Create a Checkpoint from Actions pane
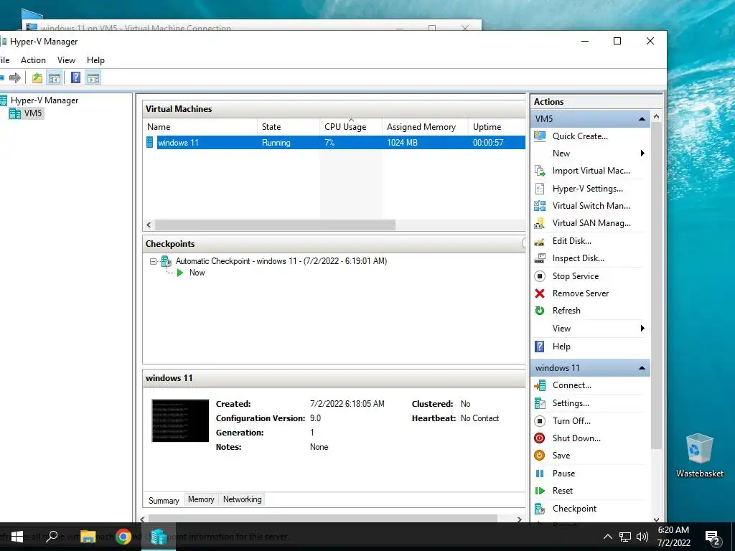The height and width of the screenshot is (551, 735). pyautogui.click(x=574, y=509)
